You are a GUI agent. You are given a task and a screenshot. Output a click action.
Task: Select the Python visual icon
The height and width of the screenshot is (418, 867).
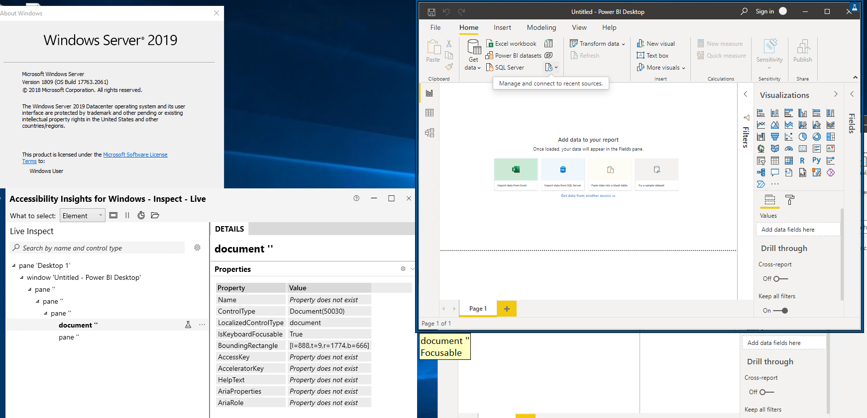click(x=816, y=161)
